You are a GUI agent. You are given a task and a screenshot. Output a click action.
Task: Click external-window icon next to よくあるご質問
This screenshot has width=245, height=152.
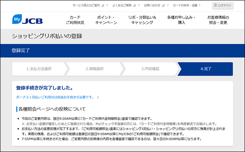(x=135, y=6)
